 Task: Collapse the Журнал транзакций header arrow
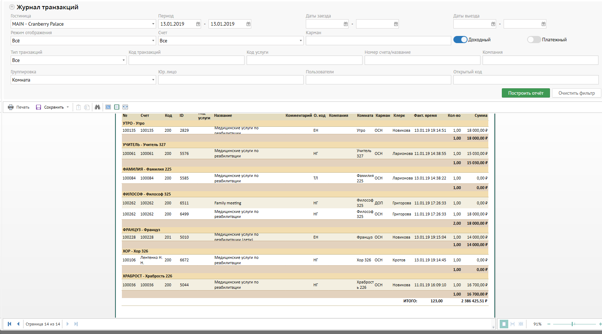(x=12, y=7)
